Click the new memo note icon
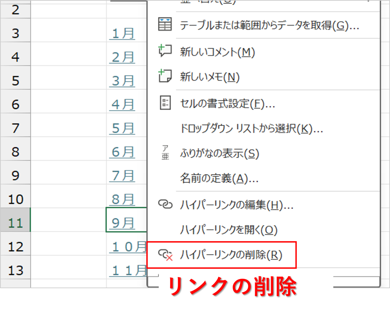 coord(165,76)
